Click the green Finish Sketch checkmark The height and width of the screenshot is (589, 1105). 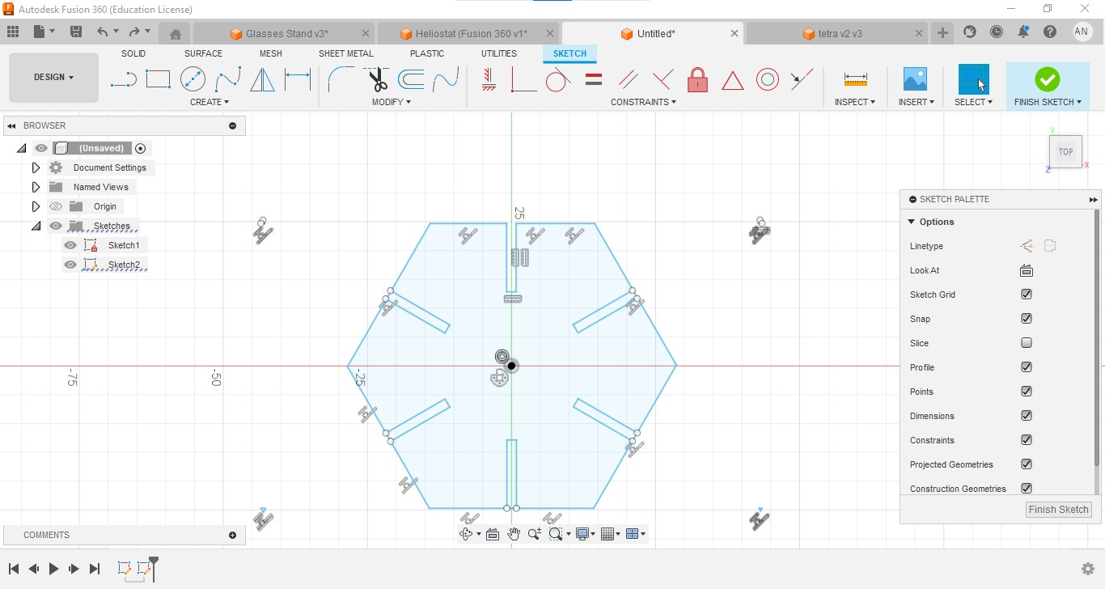pyautogui.click(x=1047, y=79)
